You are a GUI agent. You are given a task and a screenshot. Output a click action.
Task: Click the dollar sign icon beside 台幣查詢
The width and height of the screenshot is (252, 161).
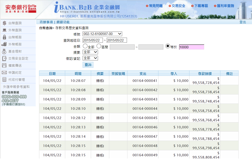pyautogui.click(x=5, y=23)
